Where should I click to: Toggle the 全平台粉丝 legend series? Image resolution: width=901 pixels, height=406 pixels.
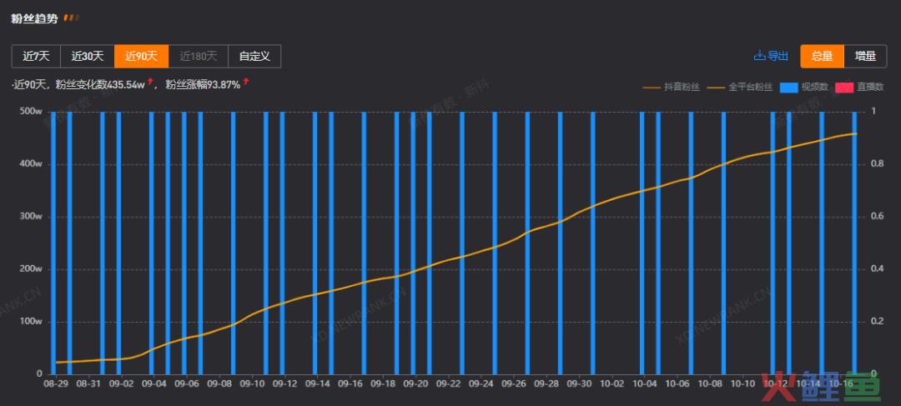740,88
